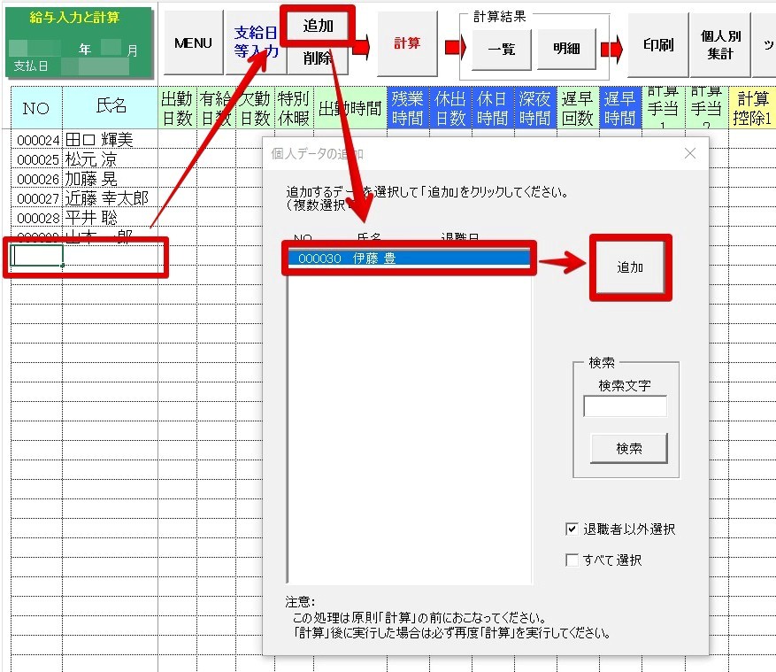
Task: Open the 一覧 results list
Action: pyautogui.click(x=501, y=49)
